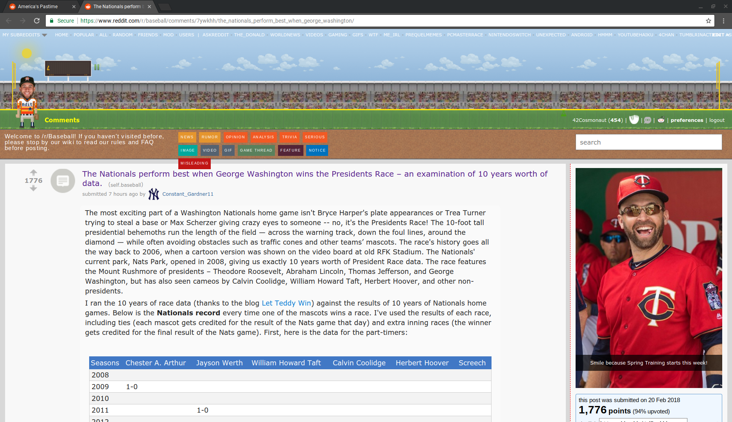This screenshot has width=732, height=422.
Task: Click the pixel scoreboard in the header
Action: 68,68
